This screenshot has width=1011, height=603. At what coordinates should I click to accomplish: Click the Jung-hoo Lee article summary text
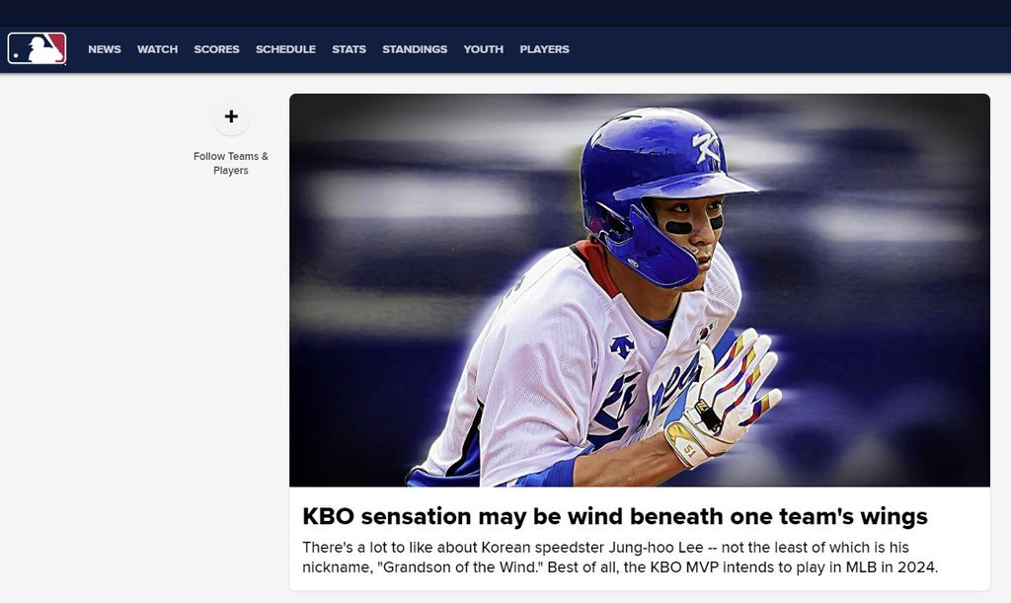619,557
